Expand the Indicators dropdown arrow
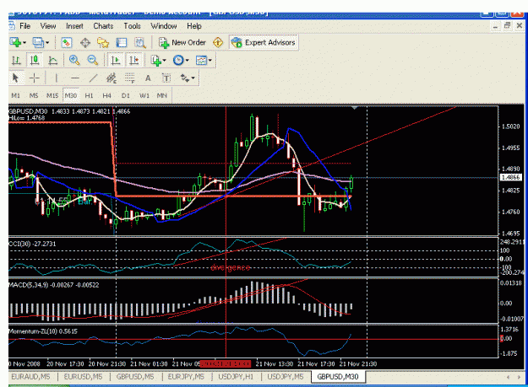The height and width of the screenshot is (387, 528). point(165,61)
